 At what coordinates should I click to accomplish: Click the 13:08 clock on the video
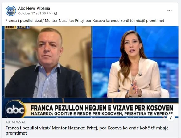click(x=10, y=27)
